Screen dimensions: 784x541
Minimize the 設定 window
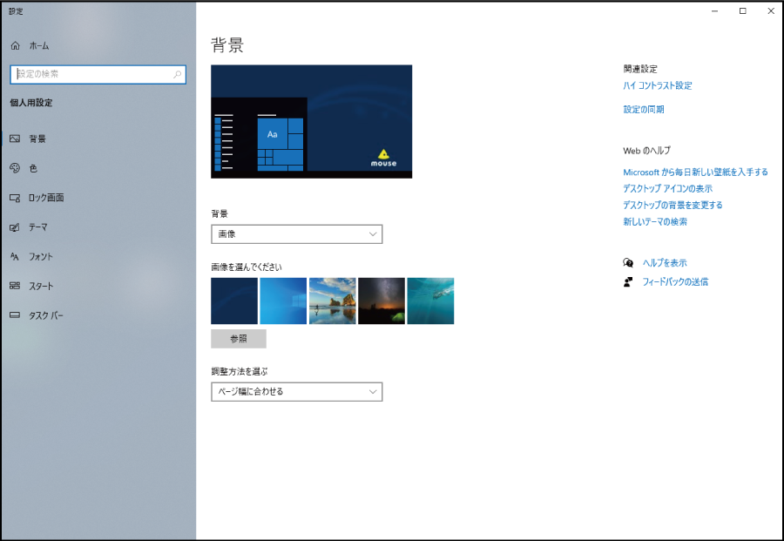715,11
